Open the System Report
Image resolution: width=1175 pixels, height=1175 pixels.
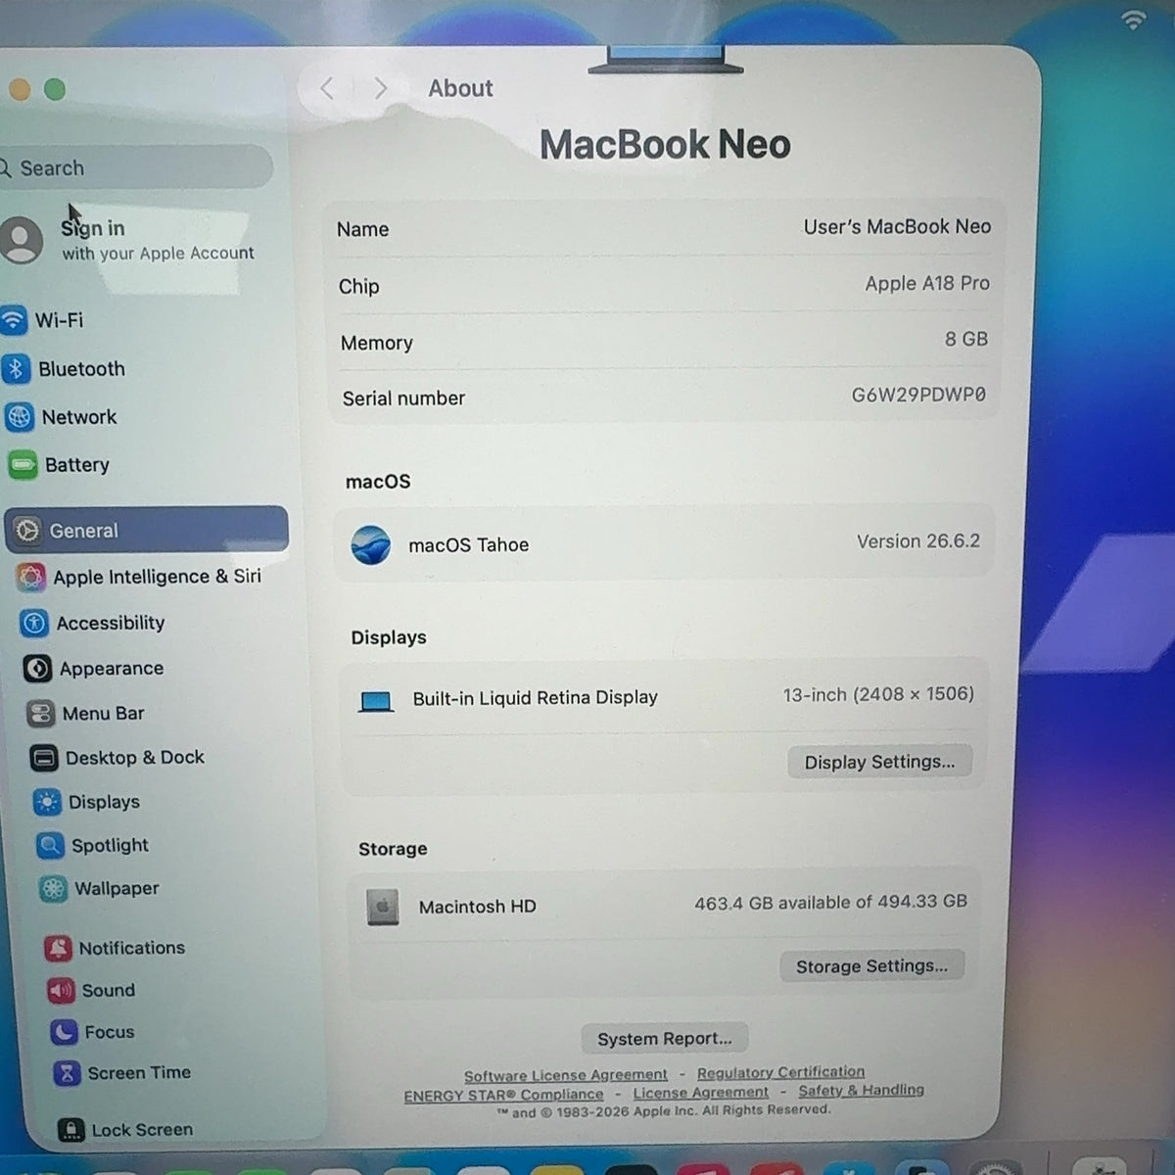(665, 1039)
